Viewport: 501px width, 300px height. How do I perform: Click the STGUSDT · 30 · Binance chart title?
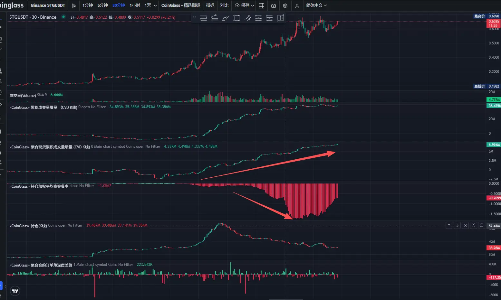pos(33,17)
